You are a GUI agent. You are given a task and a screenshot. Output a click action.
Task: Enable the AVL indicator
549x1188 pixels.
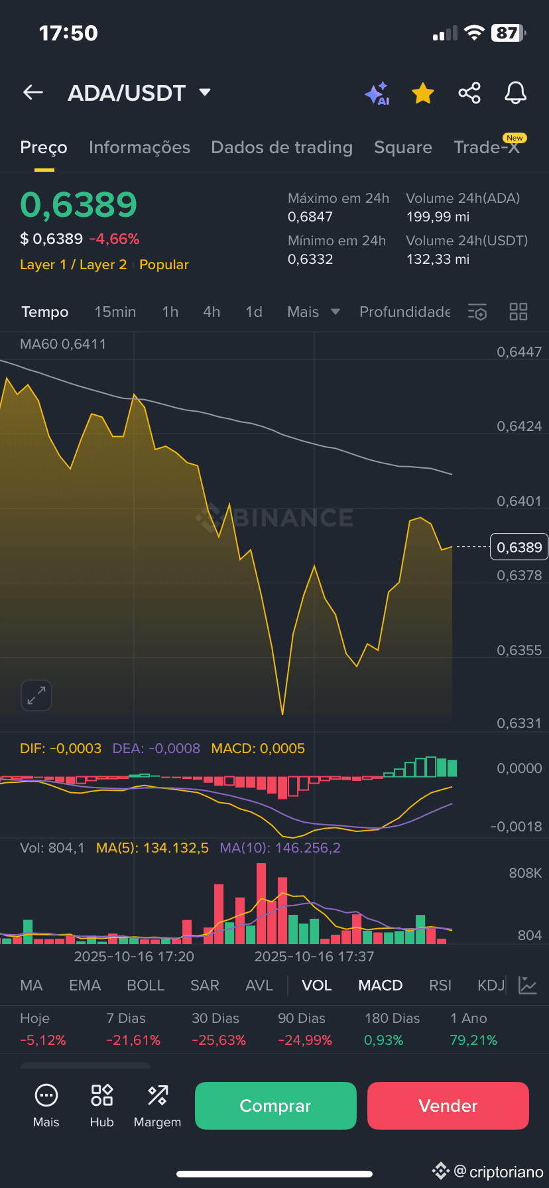click(259, 985)
